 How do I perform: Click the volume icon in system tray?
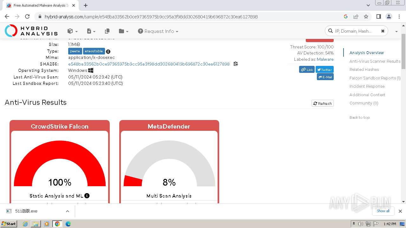tap(360, 224)
